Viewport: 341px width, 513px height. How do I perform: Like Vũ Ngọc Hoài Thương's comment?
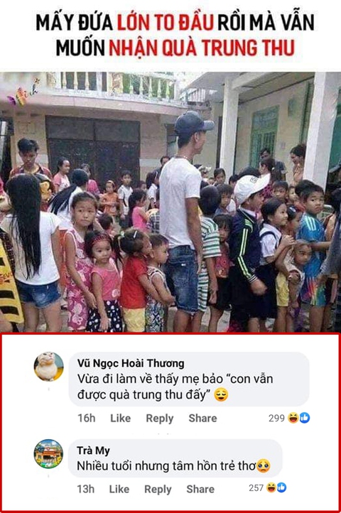121,418
